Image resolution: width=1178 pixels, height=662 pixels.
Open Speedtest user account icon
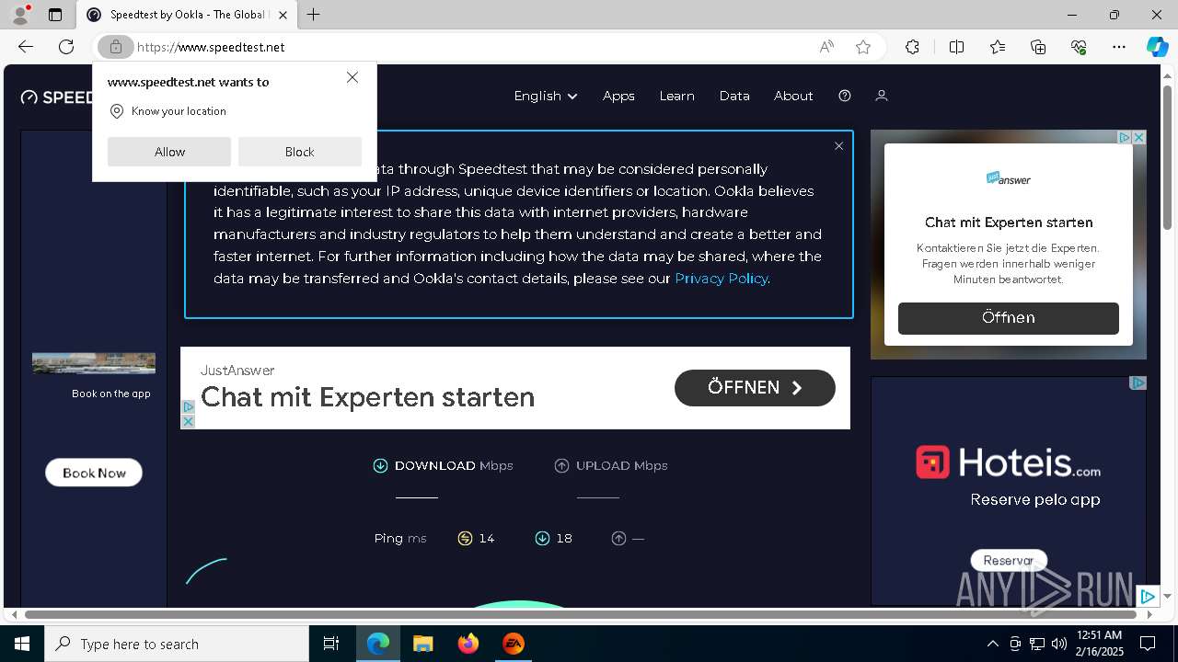tap(881, 96)
